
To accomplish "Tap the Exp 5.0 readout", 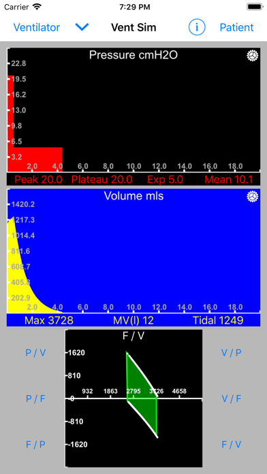I will click(165, 180).
